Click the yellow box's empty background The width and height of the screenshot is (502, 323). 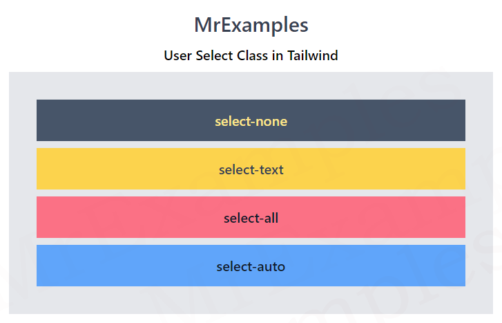pos(112,169)
